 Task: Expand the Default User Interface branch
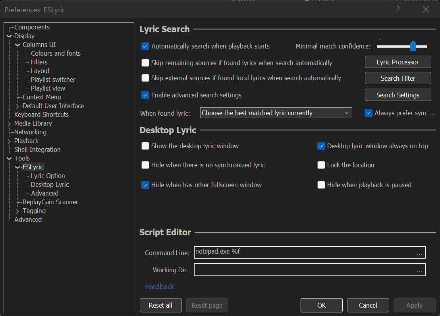pos(17,106)
